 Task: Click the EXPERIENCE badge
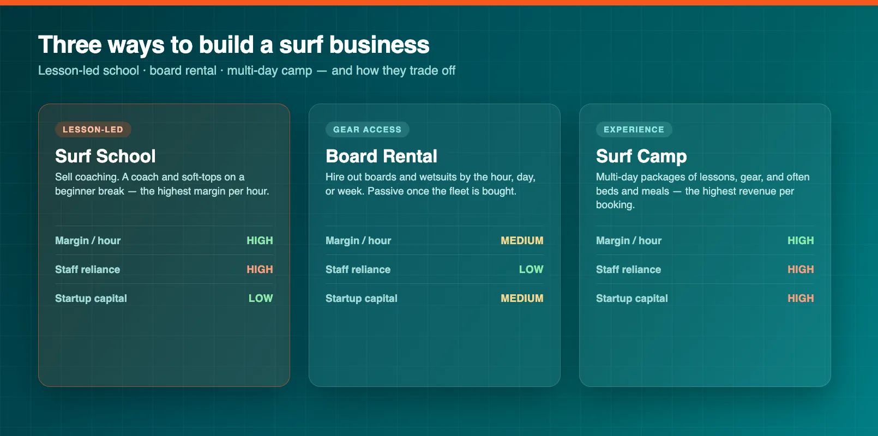pos(634,130)
